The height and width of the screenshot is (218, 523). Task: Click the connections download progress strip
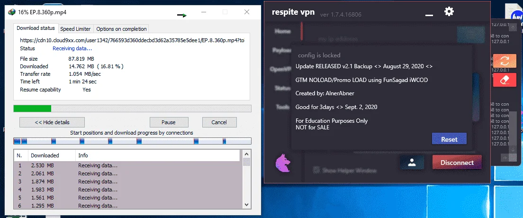[x=132, y=141]
